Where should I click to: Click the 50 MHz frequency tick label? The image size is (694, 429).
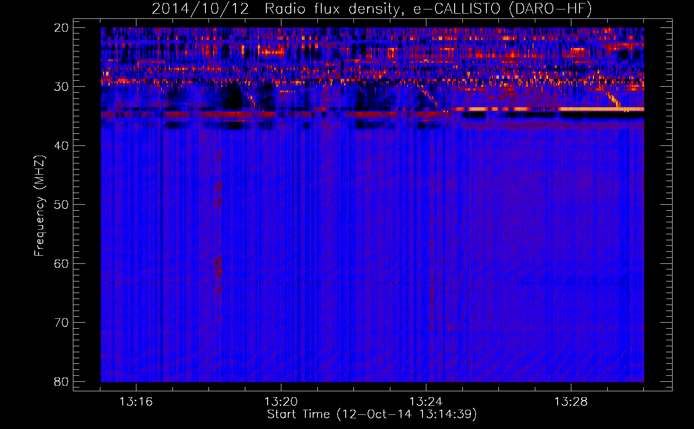62,205
